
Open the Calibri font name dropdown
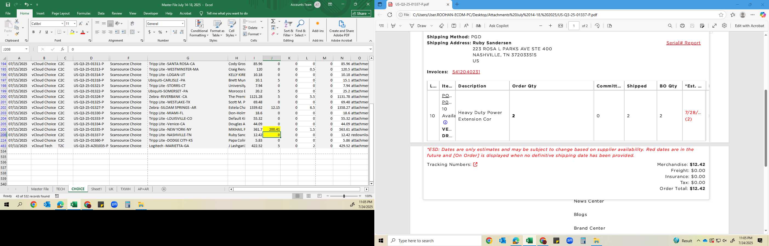pyautogui.click(x=62, y=24)
